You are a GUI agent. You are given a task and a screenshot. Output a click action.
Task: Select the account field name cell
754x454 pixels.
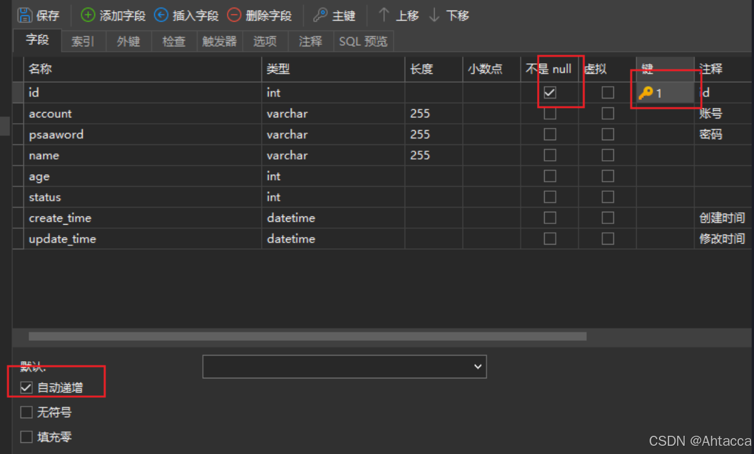142,114
